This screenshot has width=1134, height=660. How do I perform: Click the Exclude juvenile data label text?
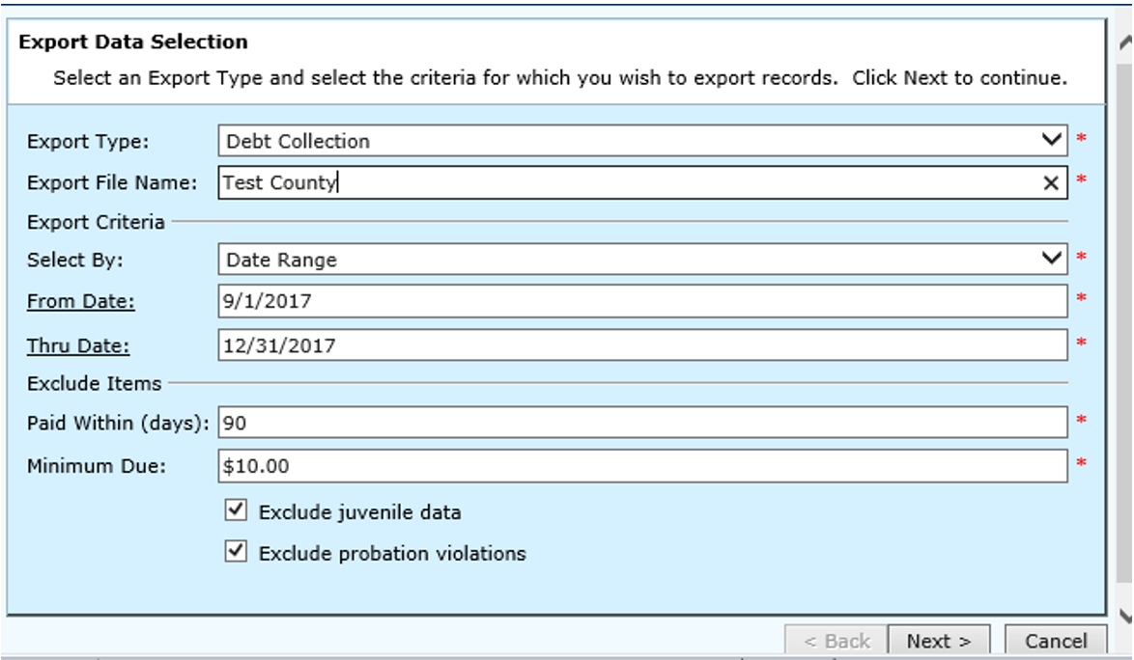[x=360, y=512]
